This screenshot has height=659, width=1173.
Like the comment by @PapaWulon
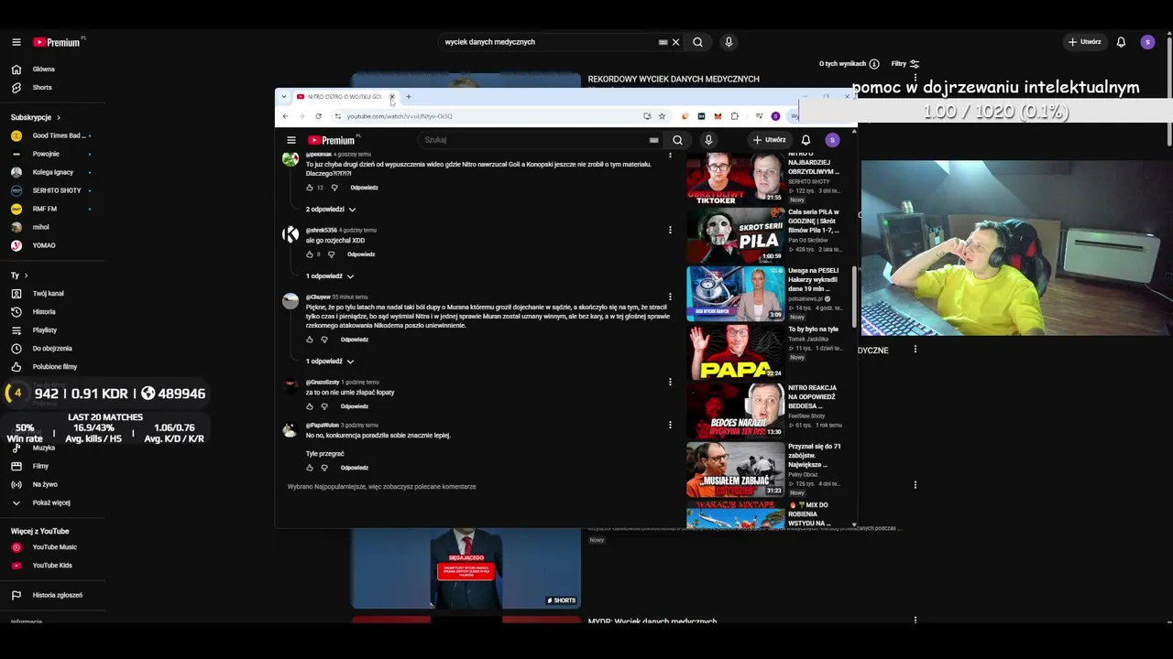[310, 468]
